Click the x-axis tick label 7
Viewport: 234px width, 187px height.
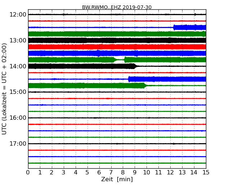point(111,173)
